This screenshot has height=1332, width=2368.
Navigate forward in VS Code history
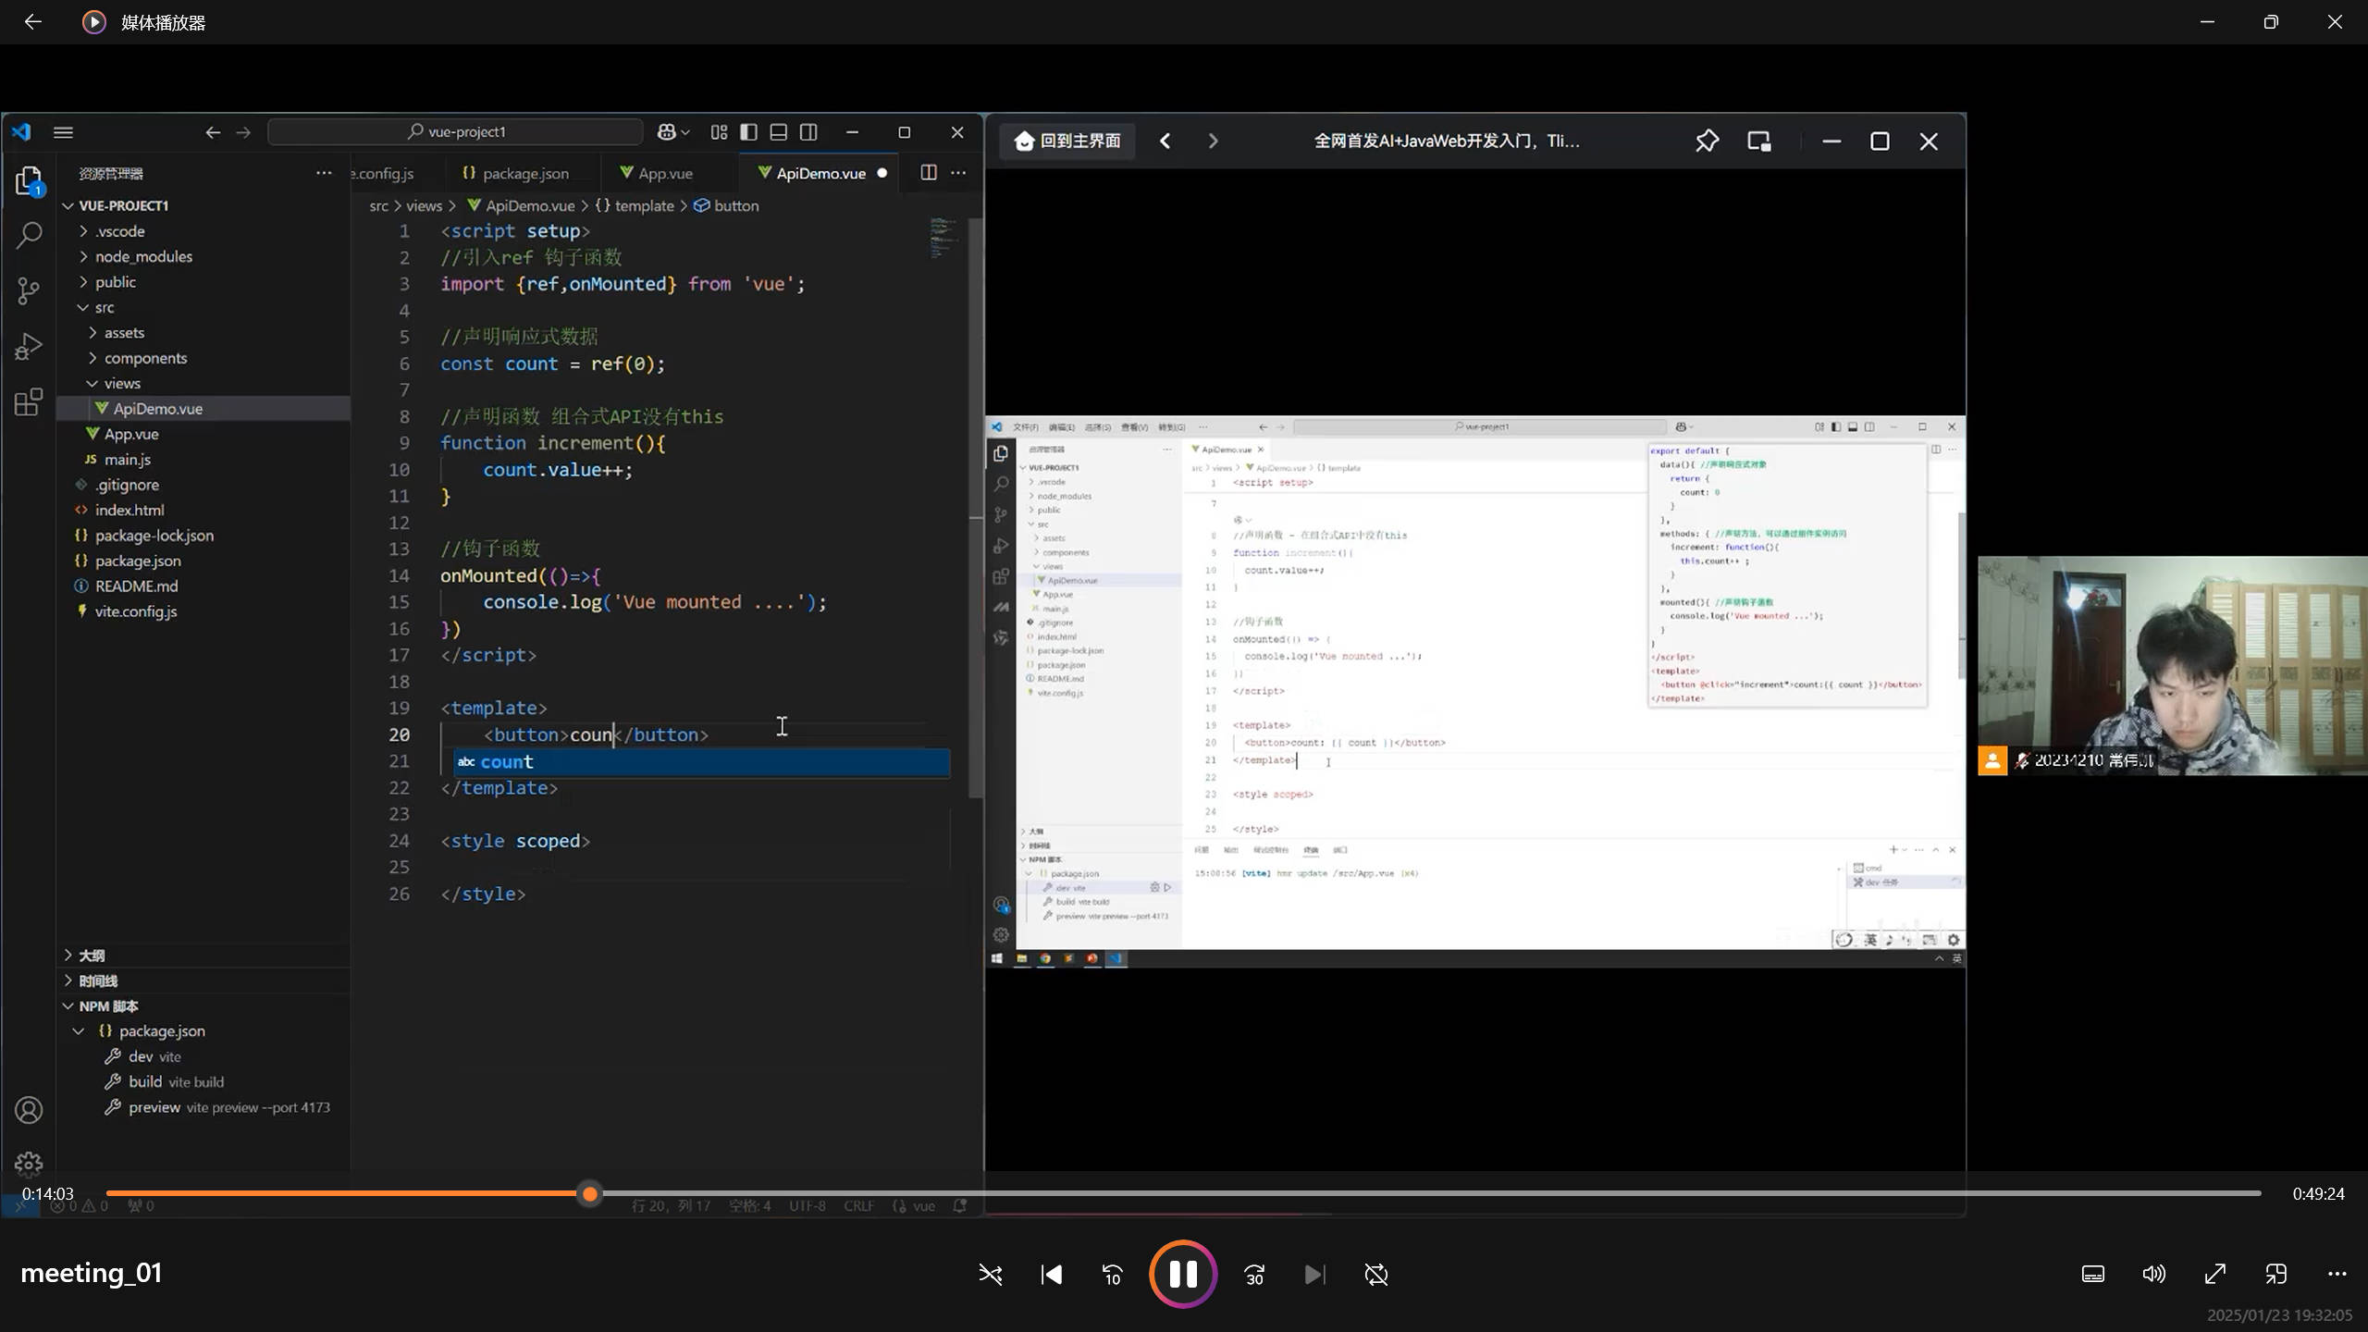pos(243,132)
